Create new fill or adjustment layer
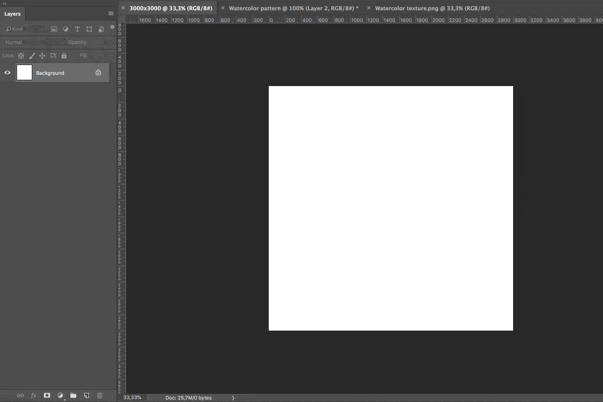 [60, 396]
